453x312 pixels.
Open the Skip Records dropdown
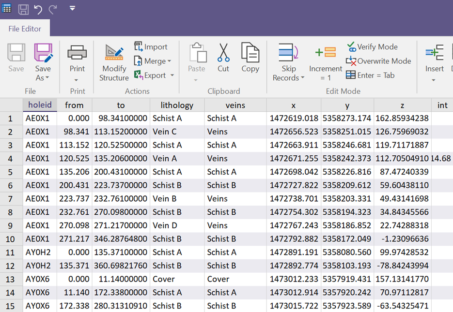[x=303, y=78]
